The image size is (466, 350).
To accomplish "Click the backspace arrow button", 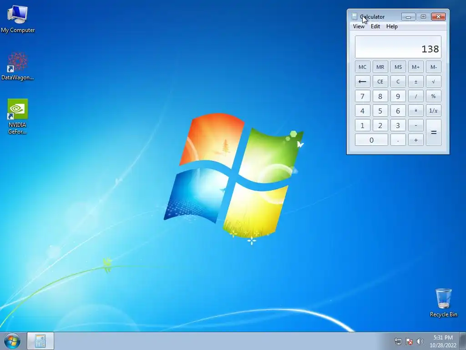I will point(362,82).
